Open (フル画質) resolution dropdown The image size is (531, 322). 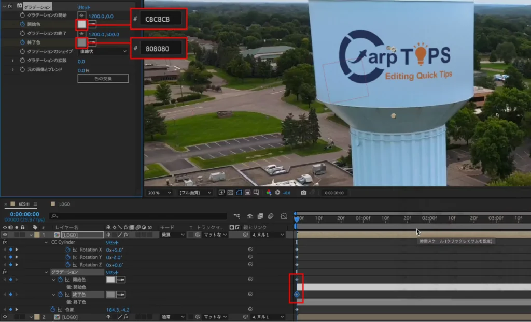click(195, 193)
